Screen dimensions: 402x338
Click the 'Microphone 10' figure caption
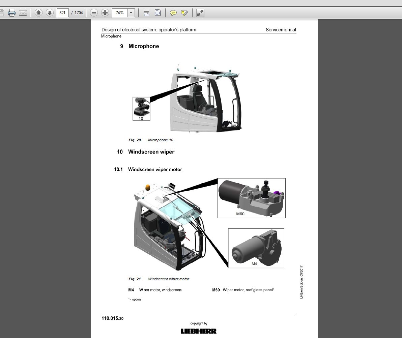[161, 140]
